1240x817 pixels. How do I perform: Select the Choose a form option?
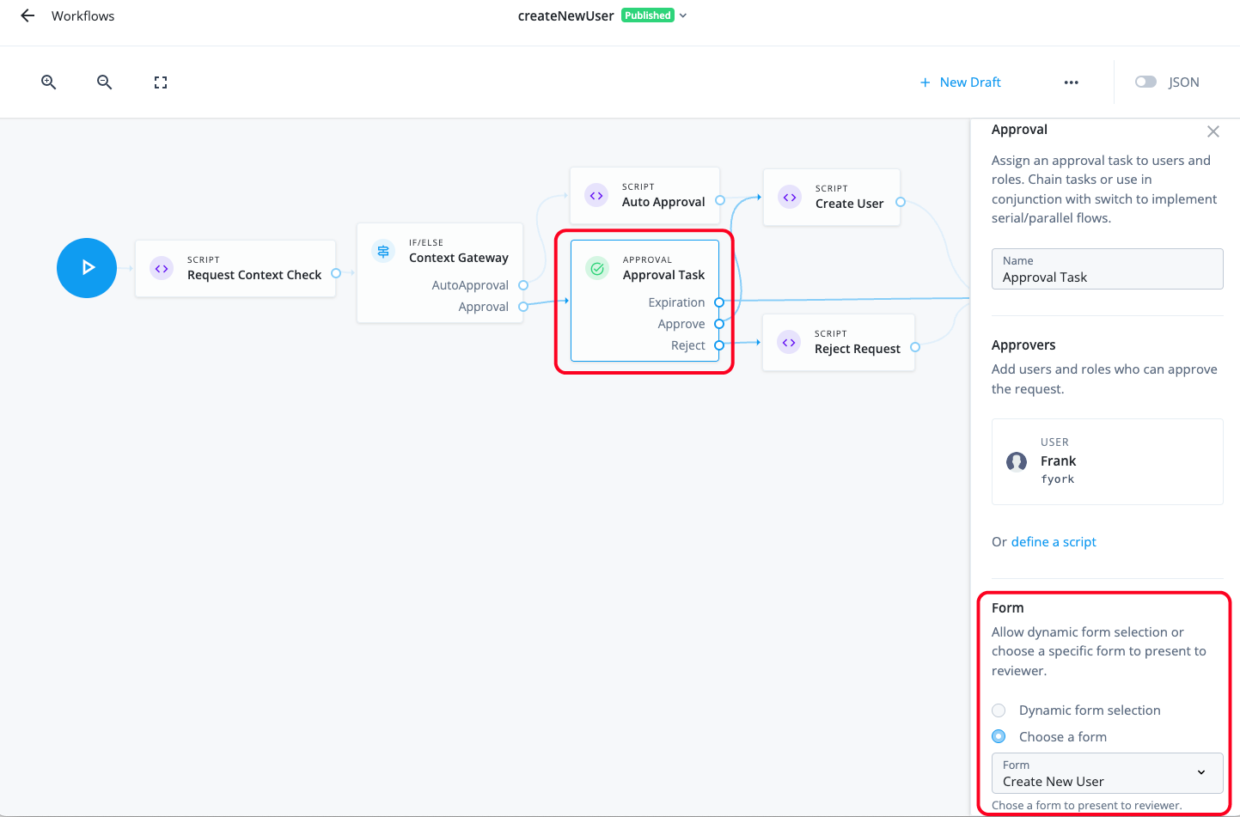coord(999,736)
